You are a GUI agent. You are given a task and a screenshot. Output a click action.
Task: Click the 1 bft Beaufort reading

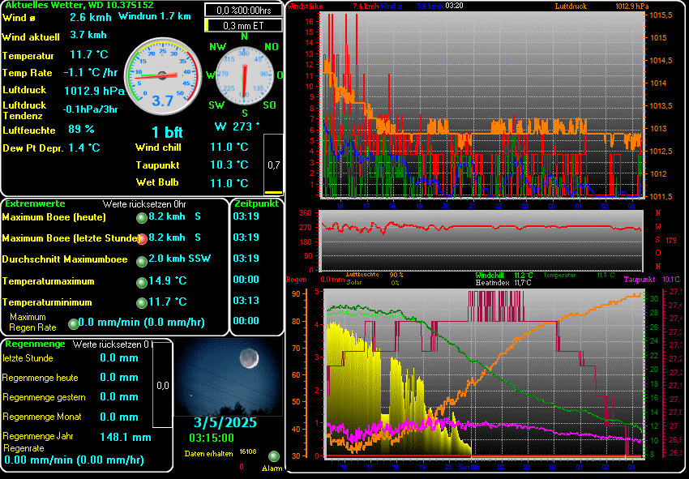pyautogui.click(x=167, y=132)
